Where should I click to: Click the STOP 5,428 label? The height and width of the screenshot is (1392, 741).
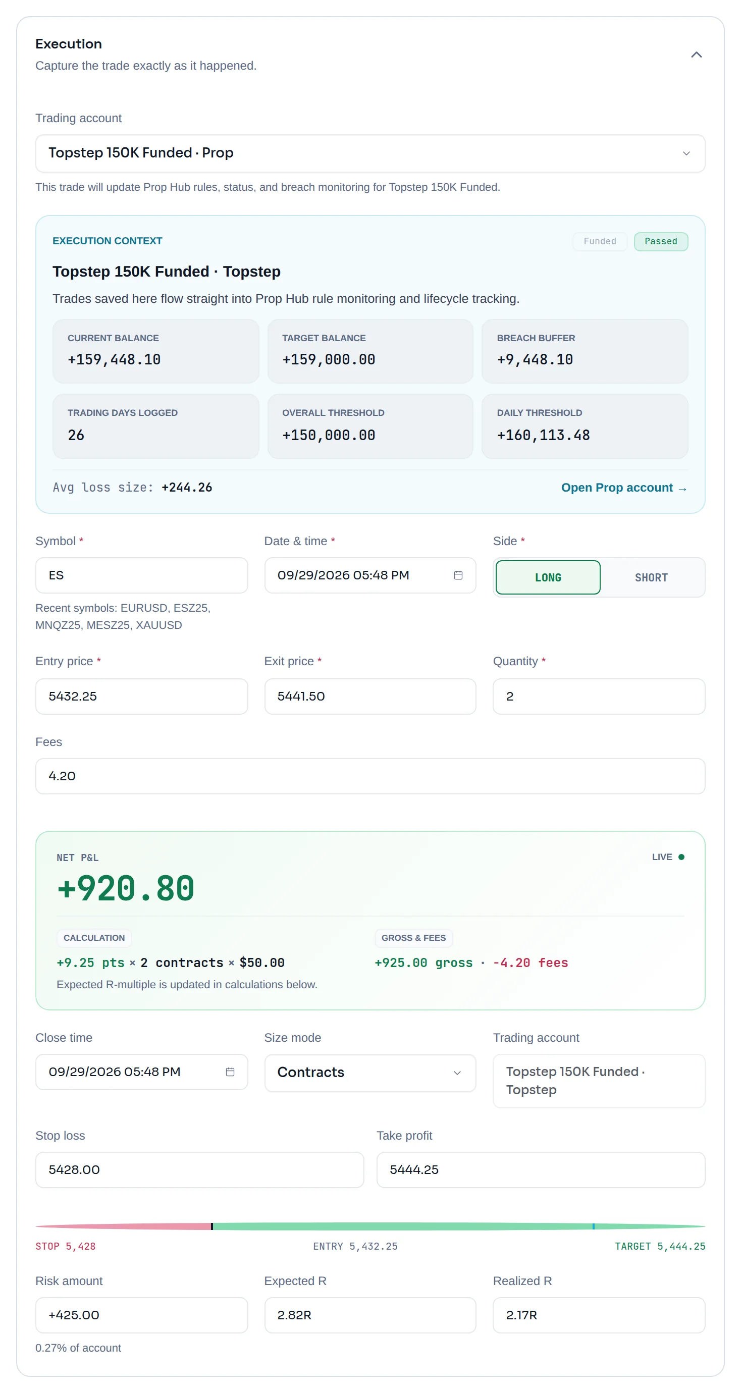(x=66, y=1246)
